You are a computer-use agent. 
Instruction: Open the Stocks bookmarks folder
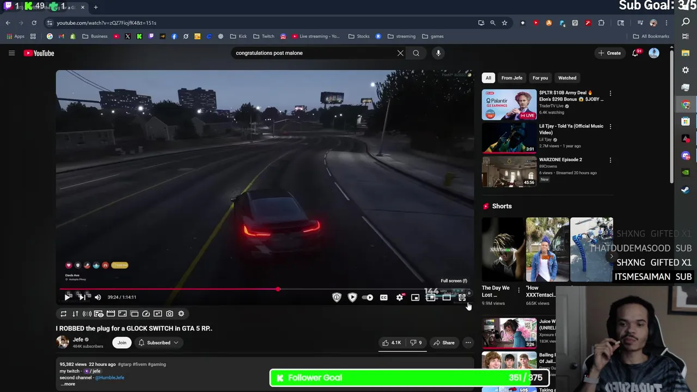point(359,36)
